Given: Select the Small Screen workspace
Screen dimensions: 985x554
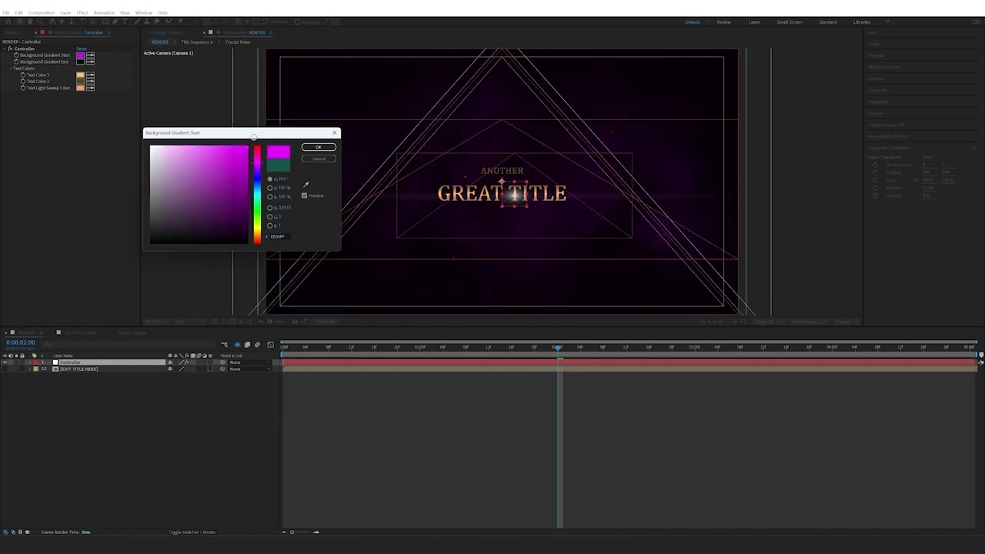Looking at the screenshot, I should (789, 22).
